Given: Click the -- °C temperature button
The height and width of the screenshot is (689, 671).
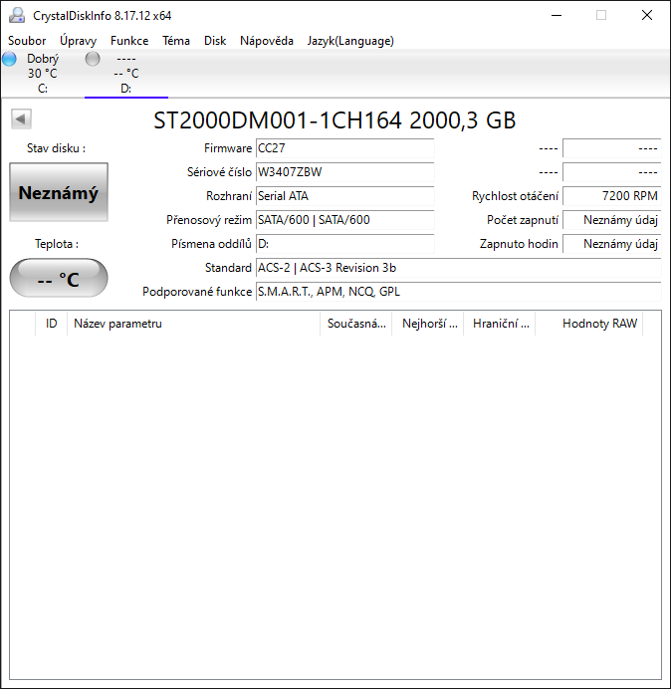Looking at the screenshot, I should (59, 278).
